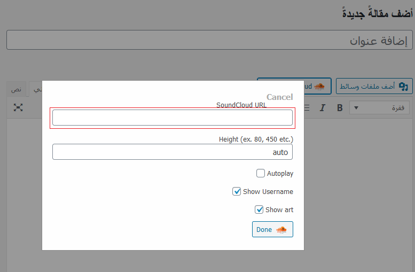Click the list icon beside Italic
This screenshot has height=272, width=415.
pyautogui.click(x=307, y=108)
